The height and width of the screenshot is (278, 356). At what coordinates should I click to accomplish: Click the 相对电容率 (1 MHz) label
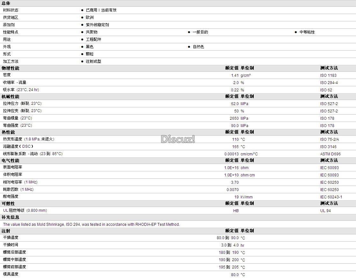(x=20, y=182)
